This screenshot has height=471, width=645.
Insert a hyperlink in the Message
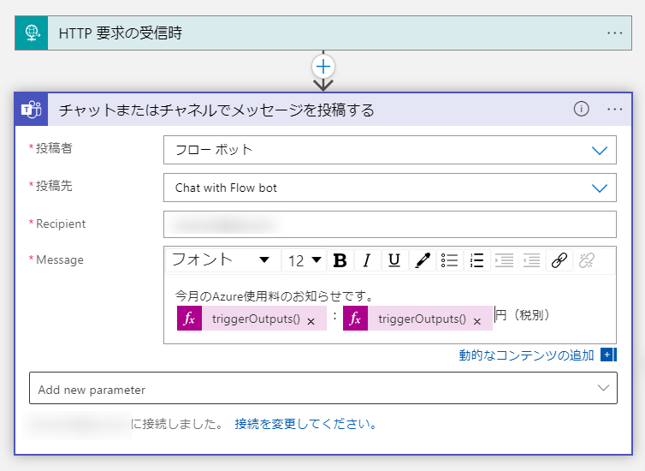point(559,260)
